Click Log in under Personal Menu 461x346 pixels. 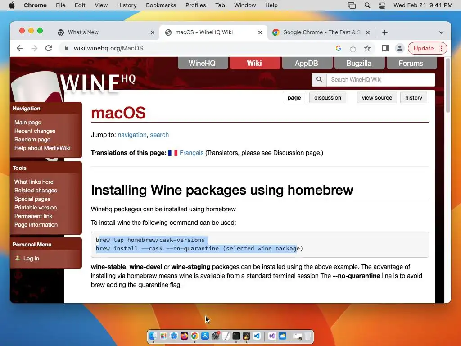[31, 258]
